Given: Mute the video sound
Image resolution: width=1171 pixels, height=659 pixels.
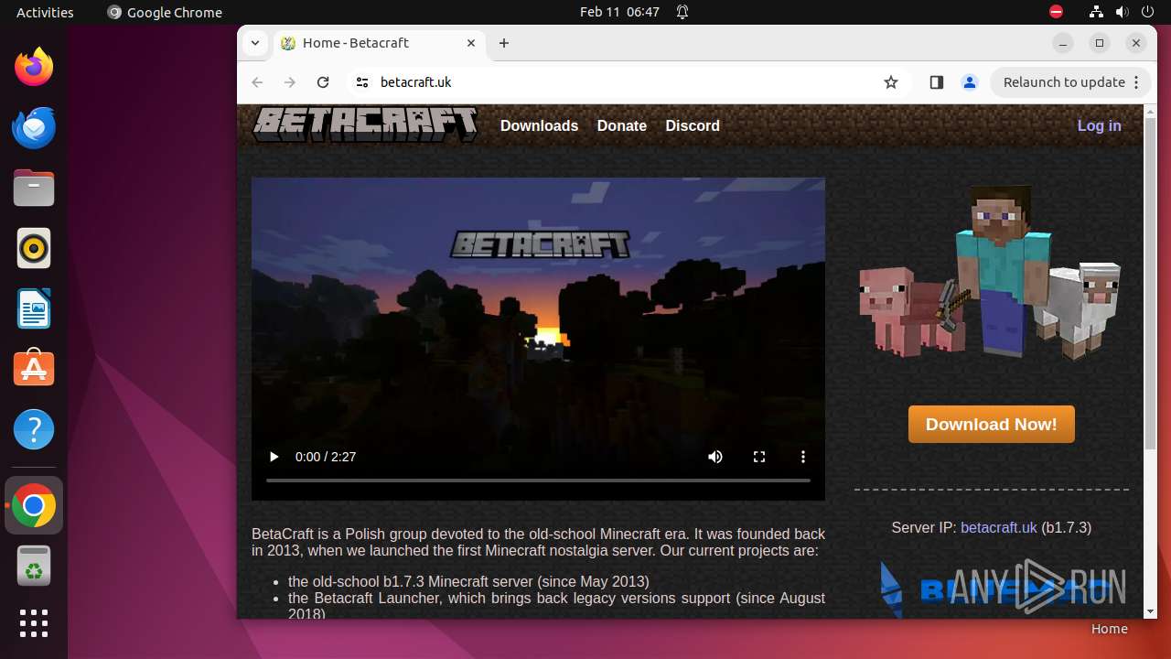Looking at the screenshot, I should pyautogui.click(x=715, y=457).
